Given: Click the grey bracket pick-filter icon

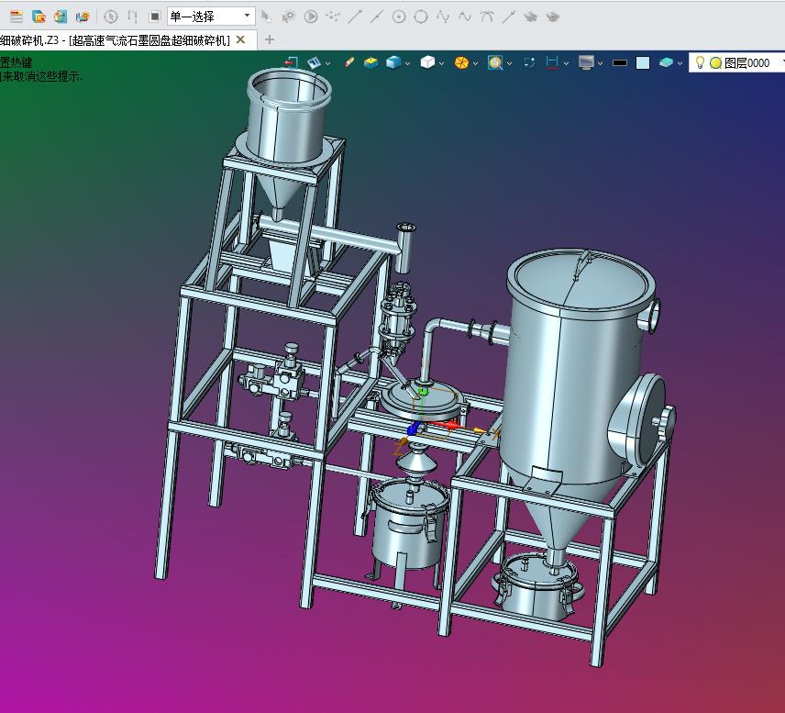Looking at the screenshot, I should [x=133, y=17].
